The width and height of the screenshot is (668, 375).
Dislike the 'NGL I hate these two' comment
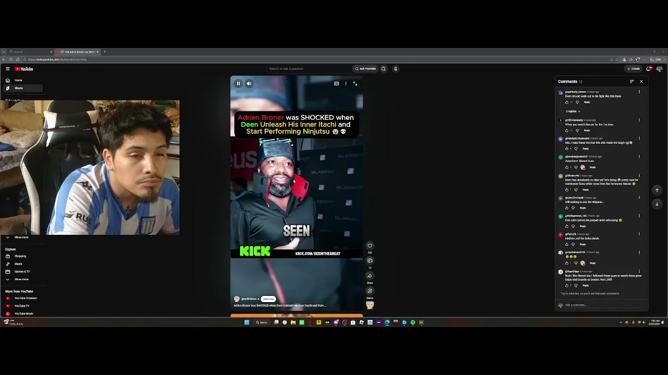point(576,148)
